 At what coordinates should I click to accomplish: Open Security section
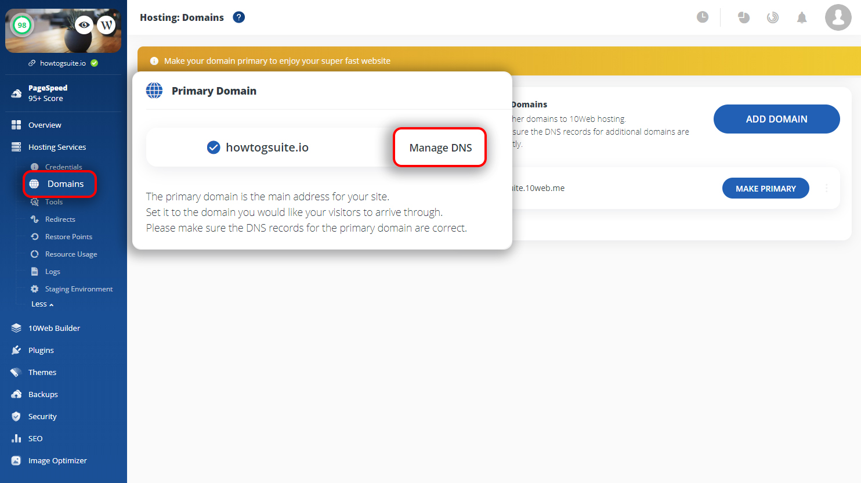pos(42,416)
